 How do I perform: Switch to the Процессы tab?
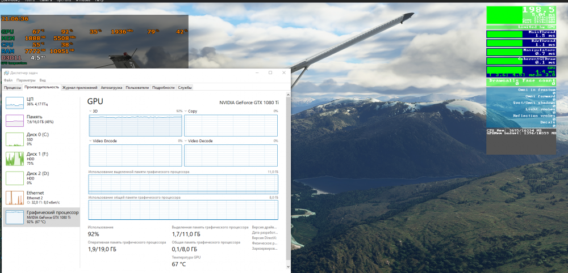pos(12,87)
